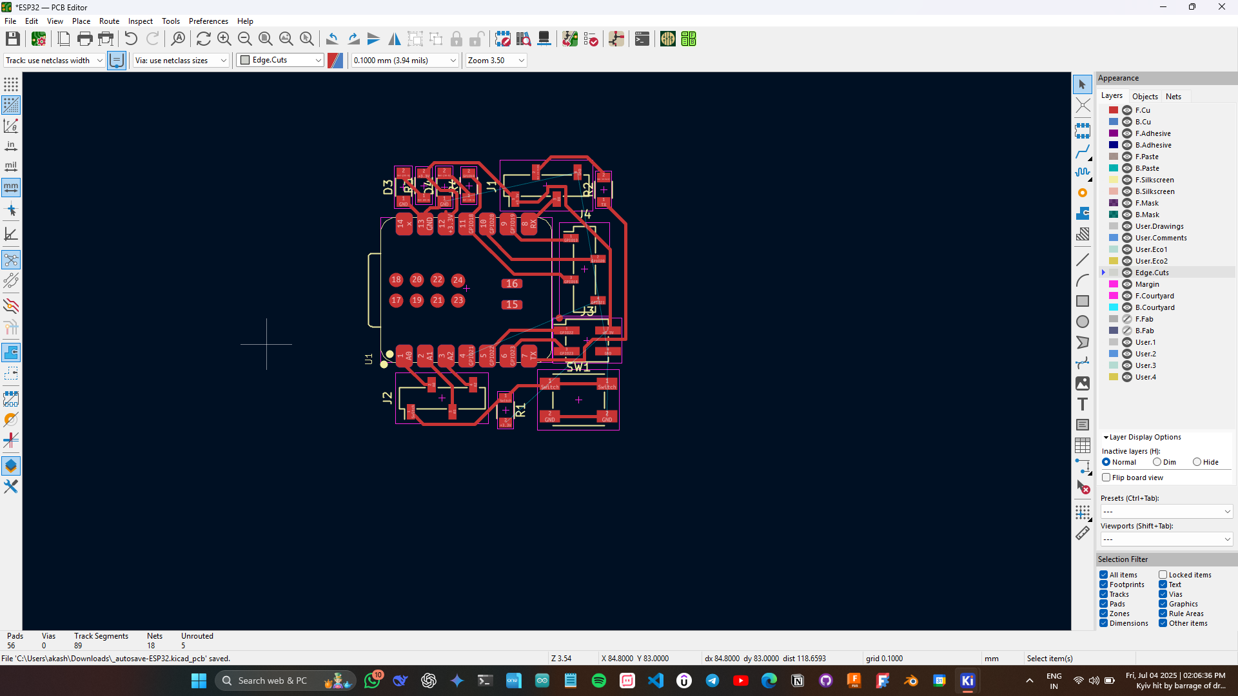
Task: Pick the Add text tool
Action: pos(1083,404)
